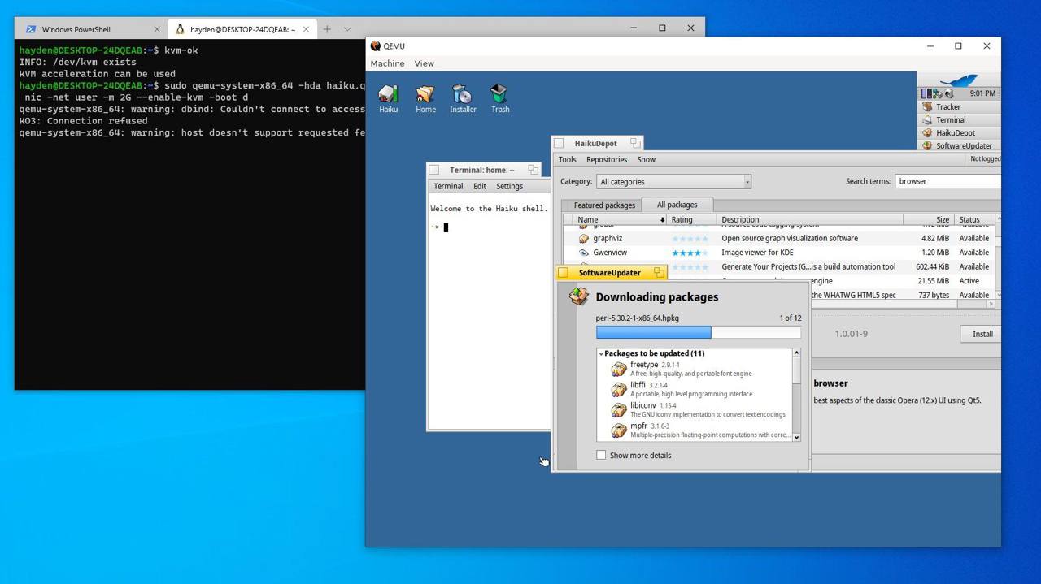Click the SoftwareUpdater package box icon

578,296
